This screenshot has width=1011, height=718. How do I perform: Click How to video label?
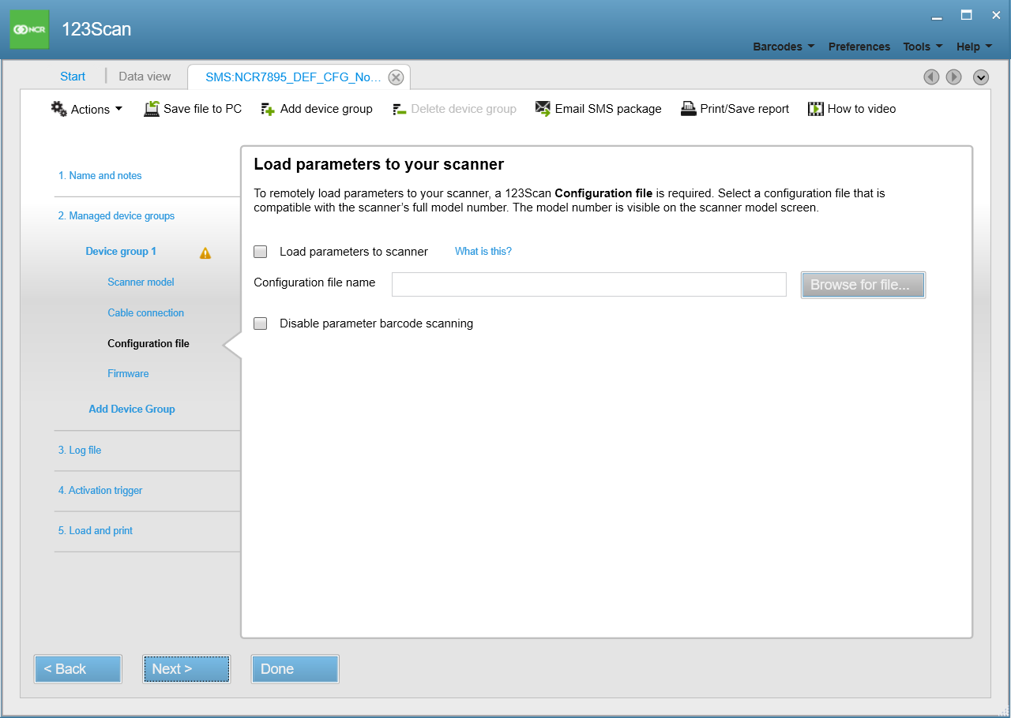coord(862,109)
